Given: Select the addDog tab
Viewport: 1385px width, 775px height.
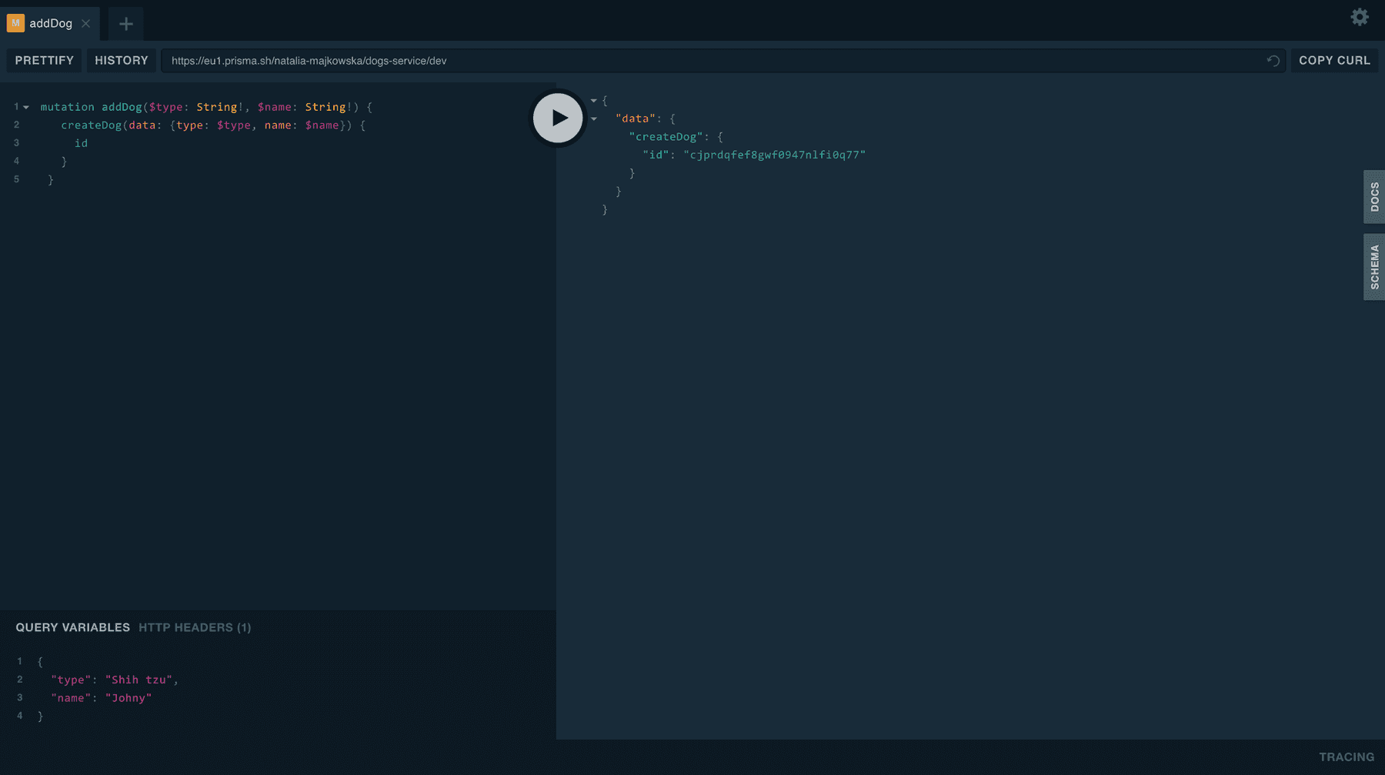Looking at the screenshot, I should [50, 23].
